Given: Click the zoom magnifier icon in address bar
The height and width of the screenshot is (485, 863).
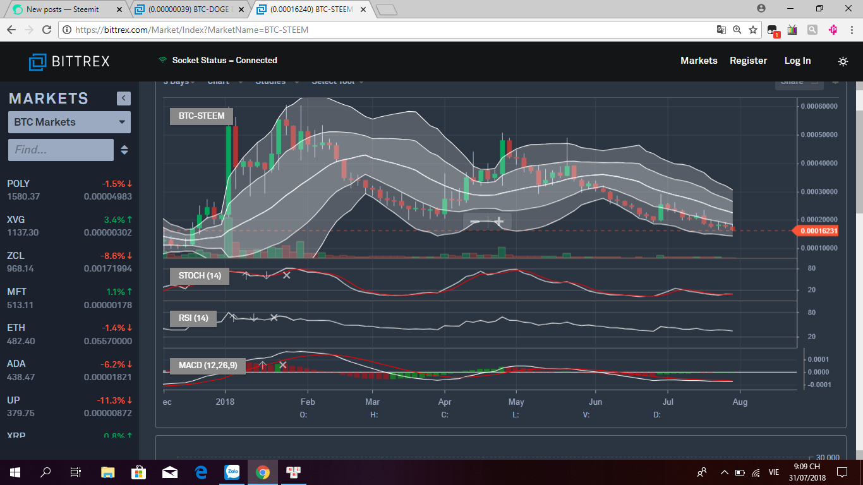Looking at the screenshot, I should click(x=737, y=30).
